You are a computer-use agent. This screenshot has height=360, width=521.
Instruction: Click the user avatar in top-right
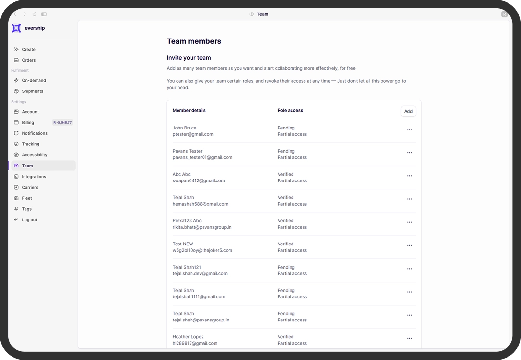coord(504,14)
